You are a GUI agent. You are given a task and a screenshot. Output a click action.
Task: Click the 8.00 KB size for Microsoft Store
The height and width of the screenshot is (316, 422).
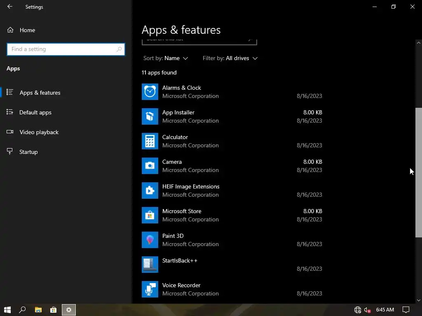(x=313, y=211)
